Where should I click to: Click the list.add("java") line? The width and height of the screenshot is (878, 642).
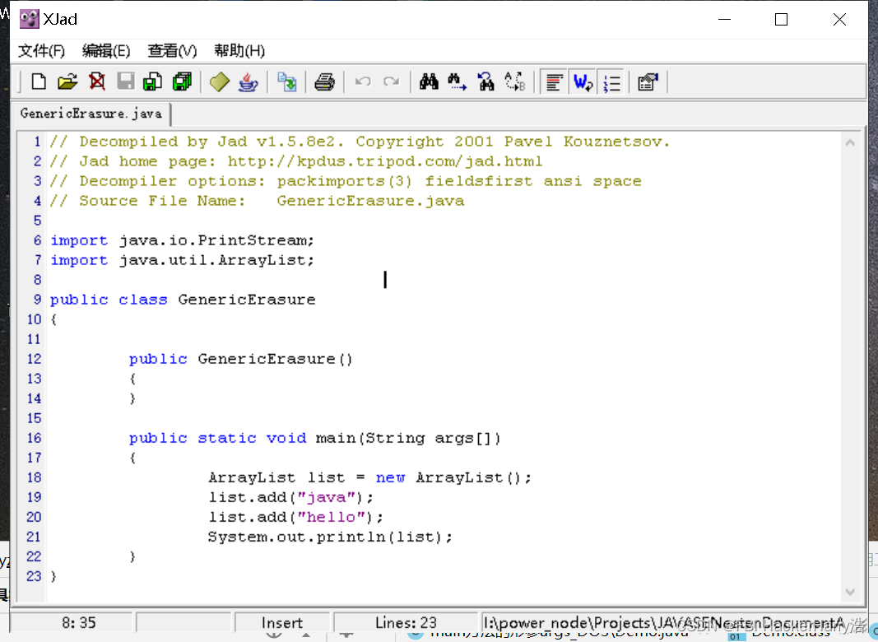coord(290,497)
